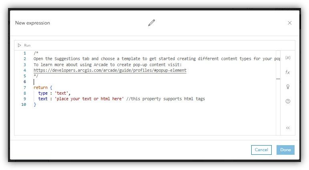Viewport: 309px width, 170px height.
Task: Click the Cancel button
Action: pos(261,150)
